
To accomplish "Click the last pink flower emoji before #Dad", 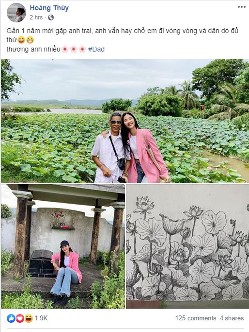I will tap(82, 49).
